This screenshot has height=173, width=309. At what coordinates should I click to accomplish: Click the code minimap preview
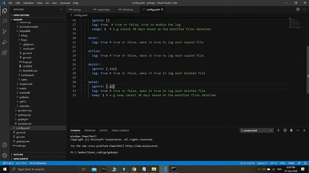pyautogui.click(x=295, y=23)
